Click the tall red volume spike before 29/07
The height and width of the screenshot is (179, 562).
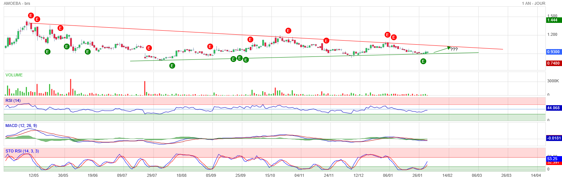145,88
